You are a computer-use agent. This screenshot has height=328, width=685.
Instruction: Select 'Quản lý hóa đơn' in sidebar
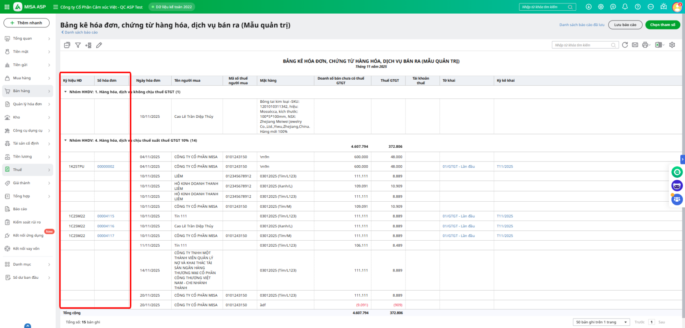[x=28, y=104]
